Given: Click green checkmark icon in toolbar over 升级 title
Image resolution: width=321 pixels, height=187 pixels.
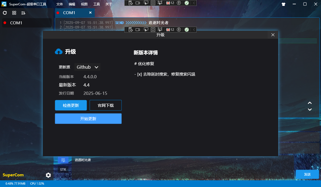Looking at the screenshot, I should tap(187, 30).
